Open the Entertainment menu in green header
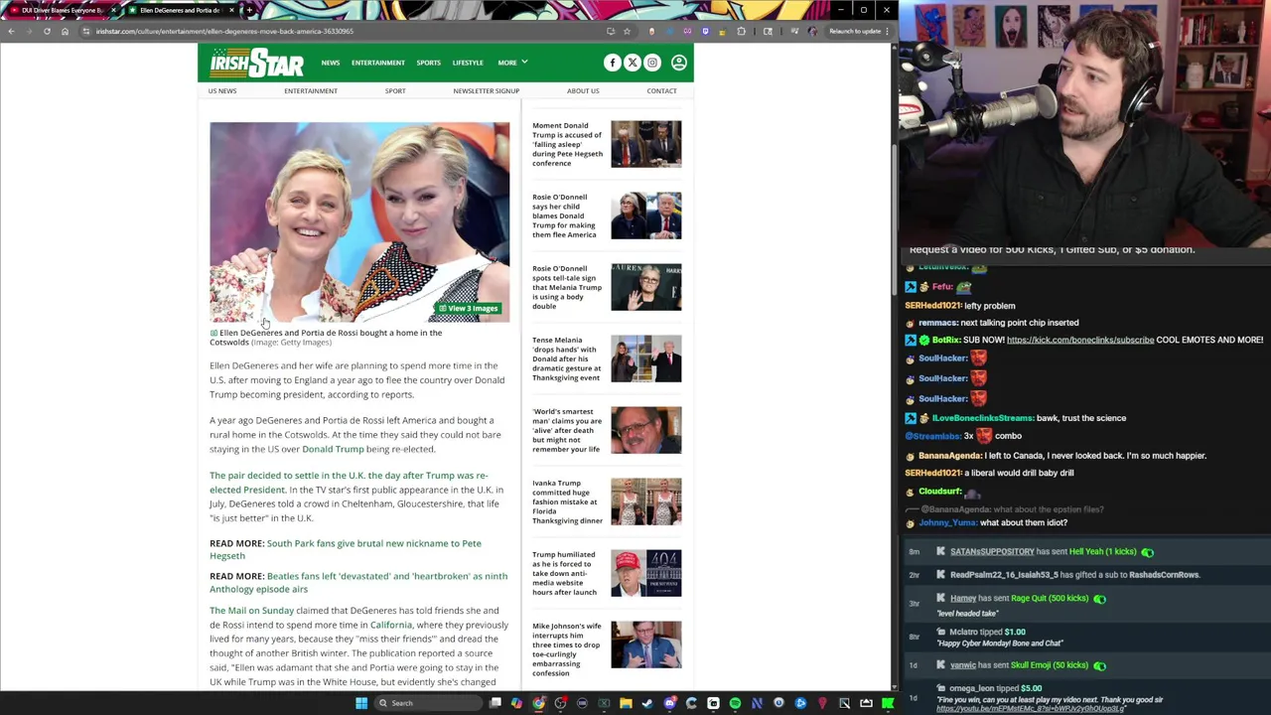 coord(377,63)
